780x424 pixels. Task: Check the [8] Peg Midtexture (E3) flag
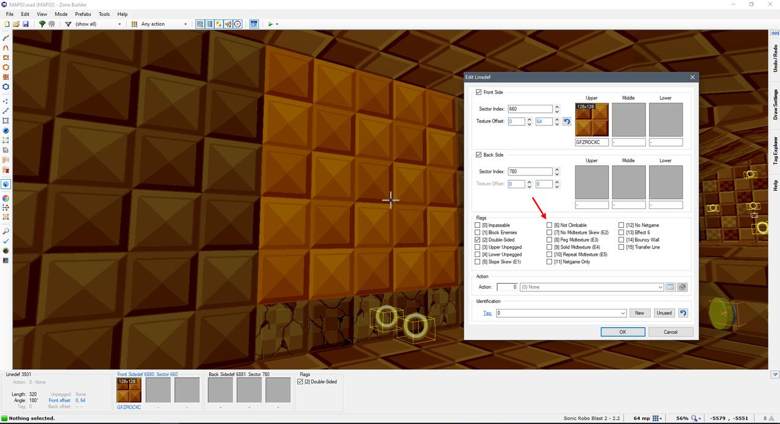click(x=550, y=240)
